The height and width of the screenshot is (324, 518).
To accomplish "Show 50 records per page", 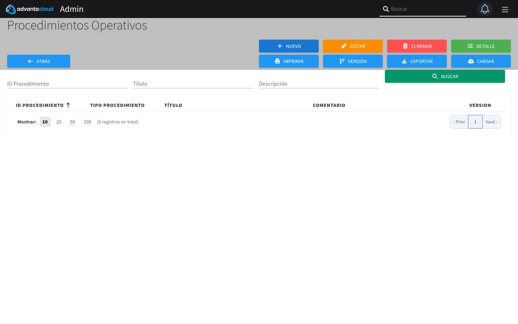I will 72,122.
